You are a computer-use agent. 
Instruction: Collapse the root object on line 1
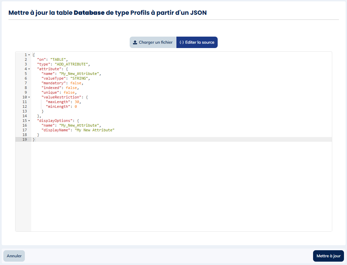pyautogui.click(x=29, y=55)
